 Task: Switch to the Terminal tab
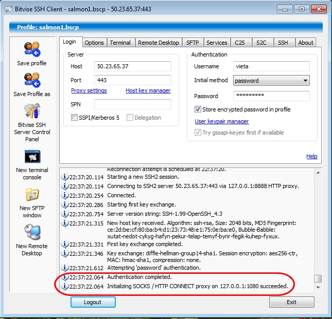click(120, 43)
